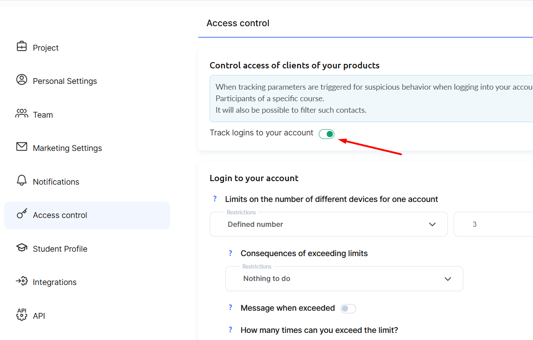This screenshot has width=533, height=340.
Task: Click the Marketing Settings envelope icon
Action: pyautogui.click(x=22, y=147)
